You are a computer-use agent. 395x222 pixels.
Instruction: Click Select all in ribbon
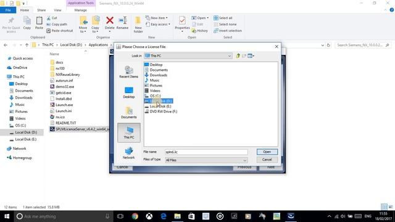[223, 18]
